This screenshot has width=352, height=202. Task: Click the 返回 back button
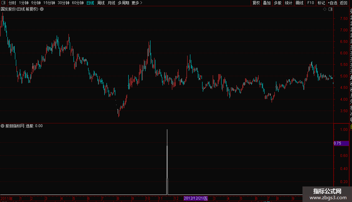(x=344, y=3)
